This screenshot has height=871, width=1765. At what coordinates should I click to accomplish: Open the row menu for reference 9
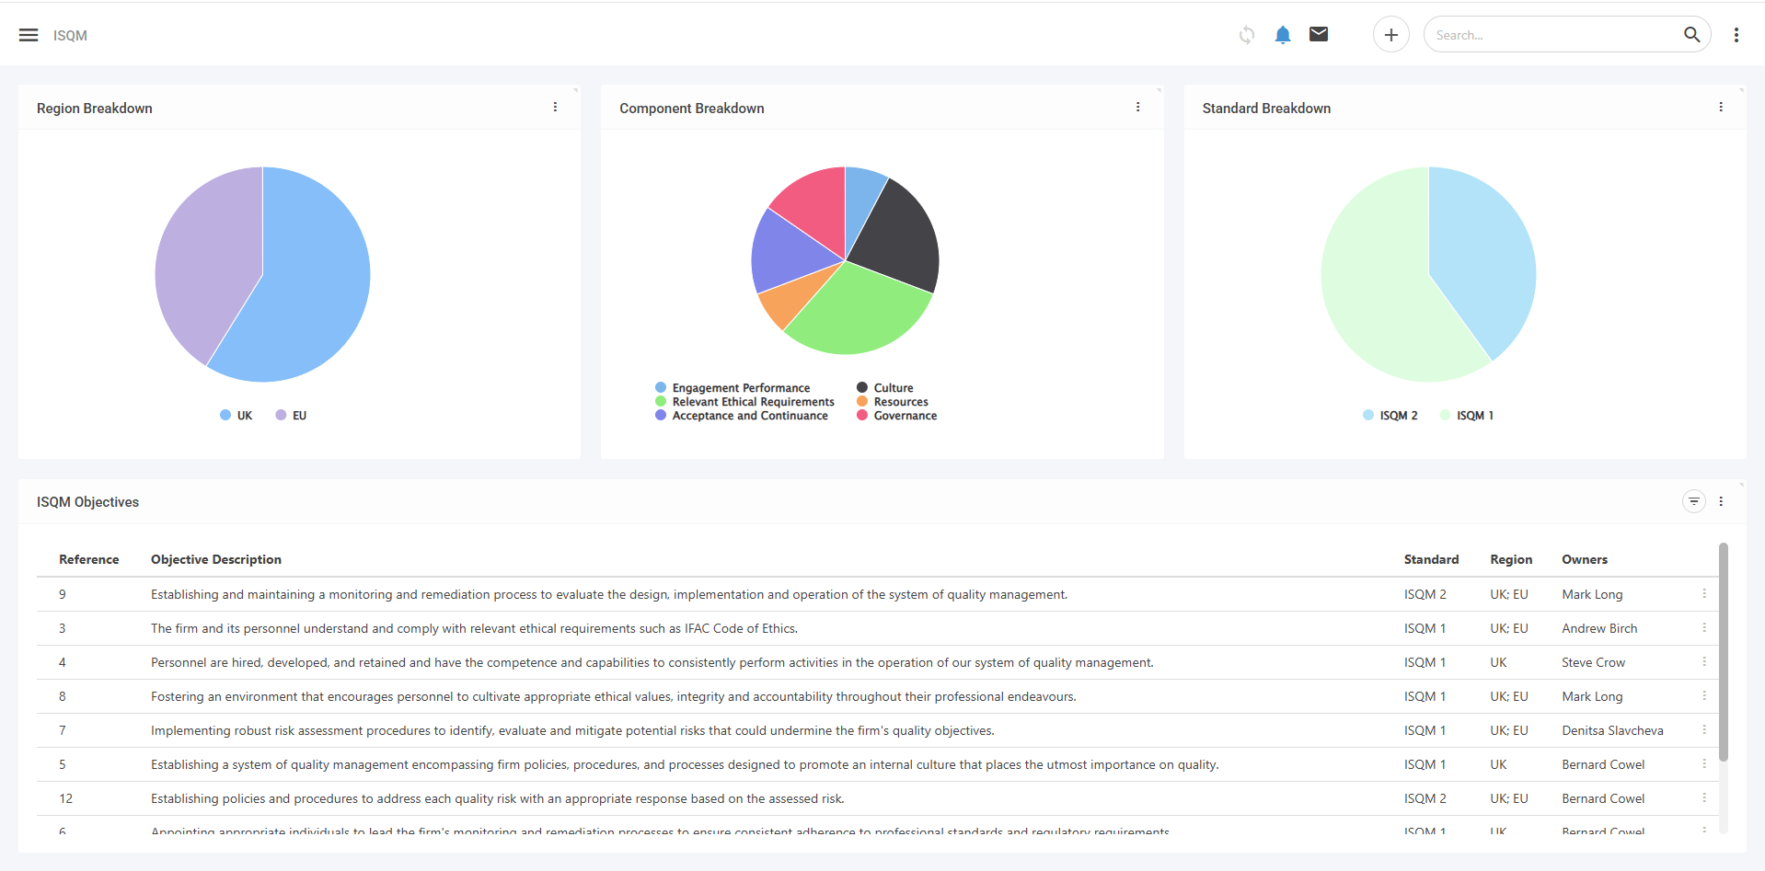pos(1704,594)
